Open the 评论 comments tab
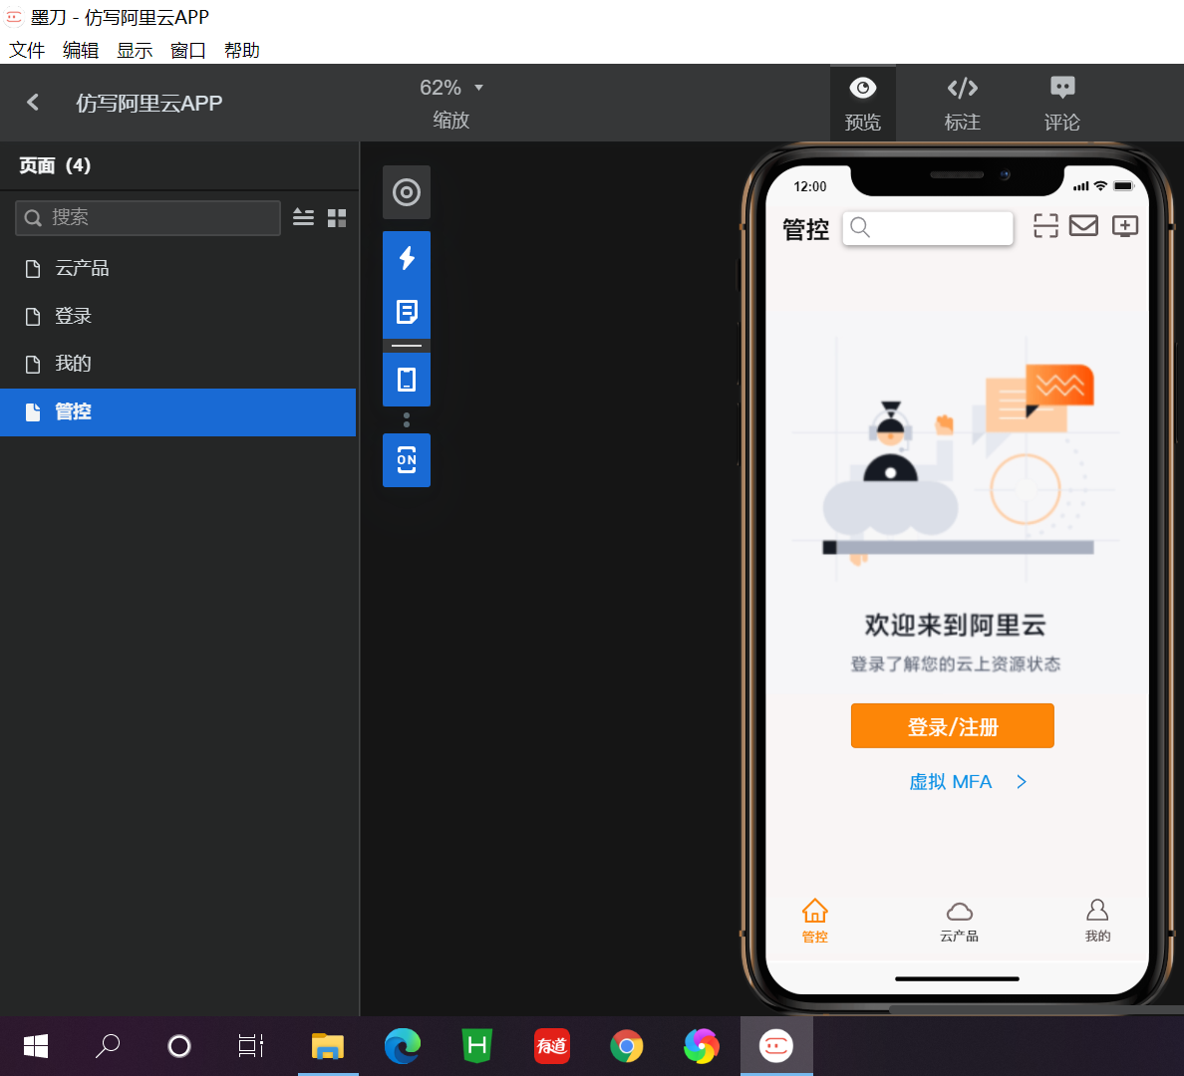The height and width of the screenshot is (1076, 1184). click(x=1061, y=104)
